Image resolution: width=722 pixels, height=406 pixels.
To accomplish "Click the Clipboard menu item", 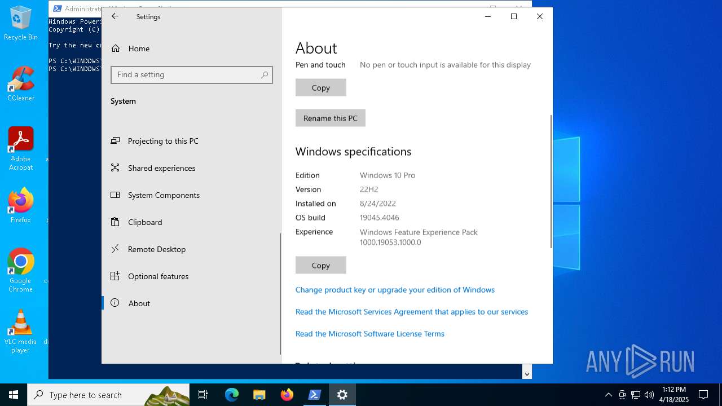I will point(191,222).
